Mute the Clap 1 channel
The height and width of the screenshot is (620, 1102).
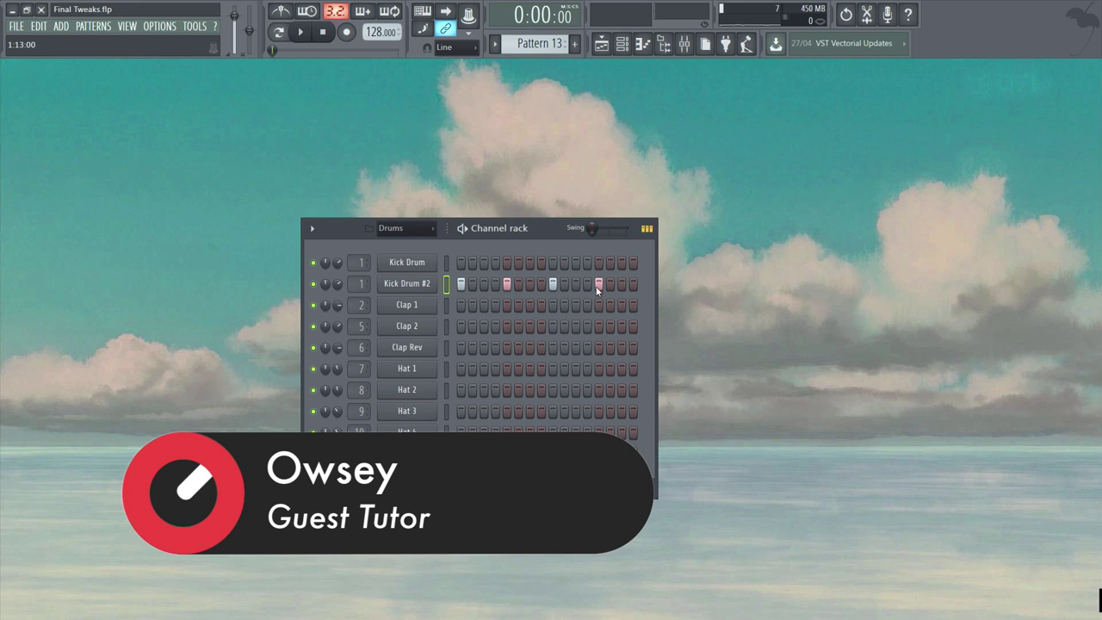coord(313,306)
